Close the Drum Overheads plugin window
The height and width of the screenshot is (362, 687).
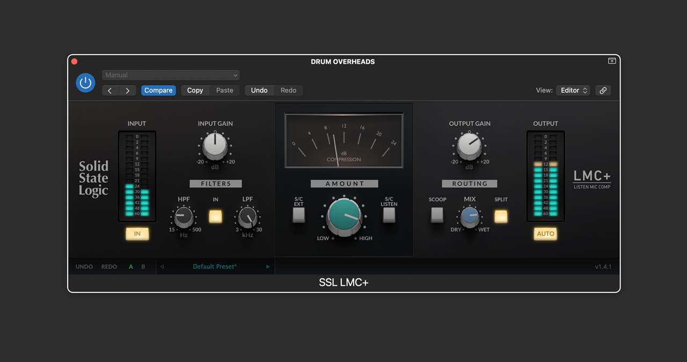click(x=75, y=62)
